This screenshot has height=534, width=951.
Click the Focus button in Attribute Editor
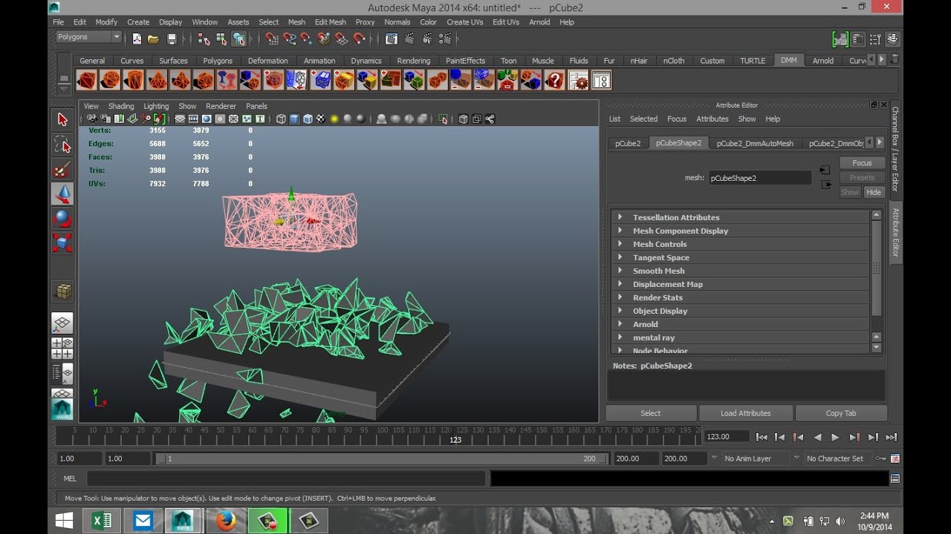tap(862, 163)
